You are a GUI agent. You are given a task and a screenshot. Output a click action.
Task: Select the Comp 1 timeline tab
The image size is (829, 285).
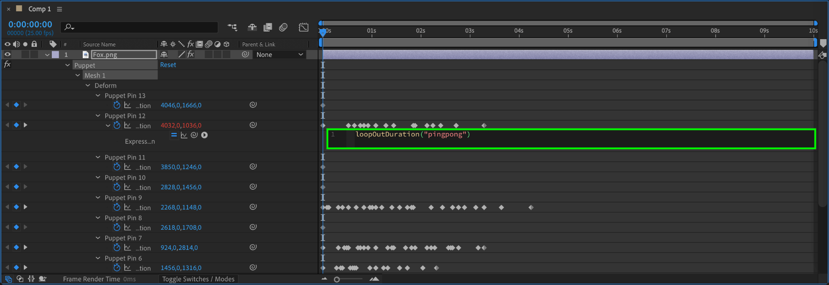tap(40, 9)
